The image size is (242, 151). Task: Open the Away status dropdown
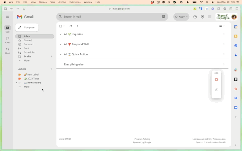pyautogui.click(x=181, y=17)
